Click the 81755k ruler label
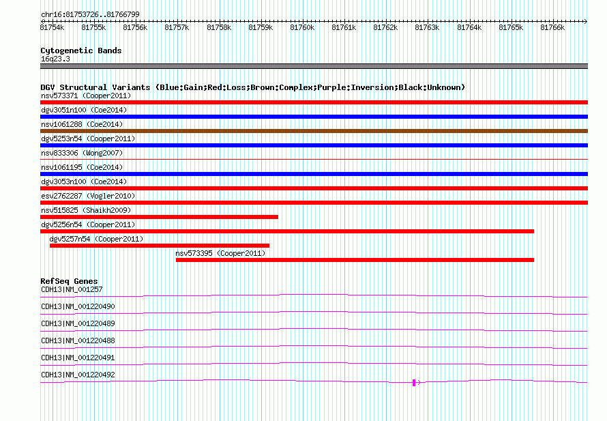This screenshot has width=607, height=421. click(93, 27)
